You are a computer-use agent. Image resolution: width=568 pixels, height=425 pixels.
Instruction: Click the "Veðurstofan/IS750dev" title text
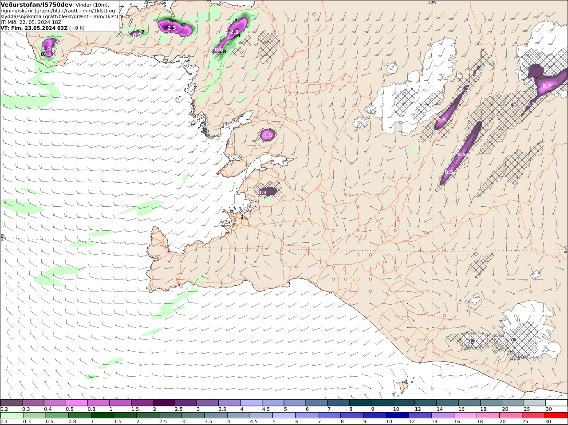(x=36, y=4)
